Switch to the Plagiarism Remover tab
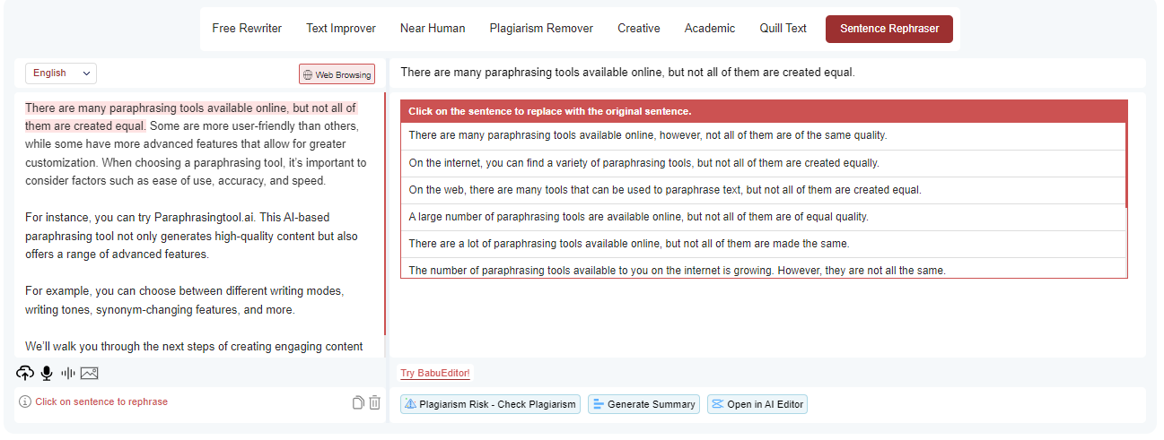This screenshot has width=1164, height=440. coord(541,29)
